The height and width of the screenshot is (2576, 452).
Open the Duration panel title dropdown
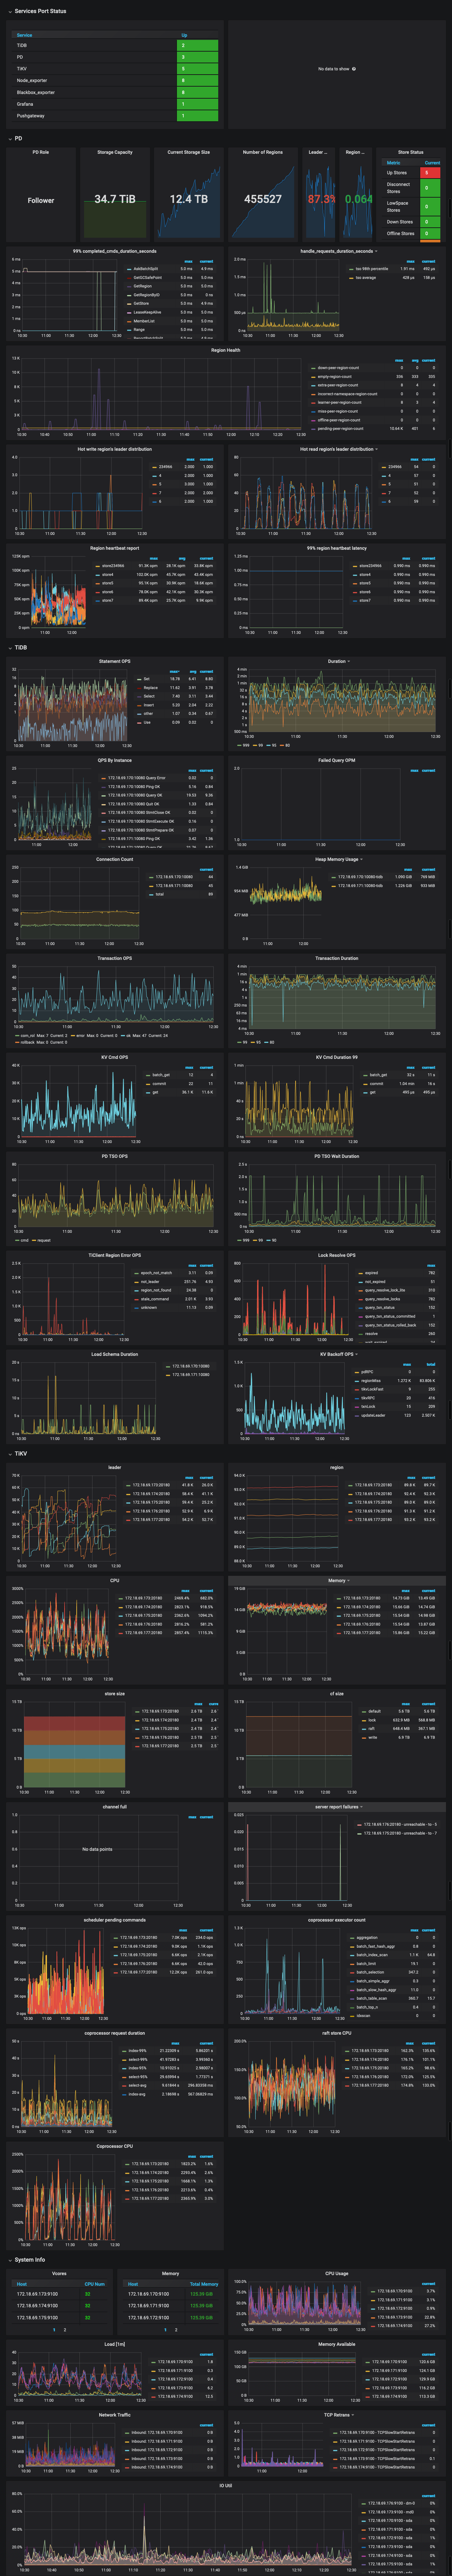pos(338,661)
